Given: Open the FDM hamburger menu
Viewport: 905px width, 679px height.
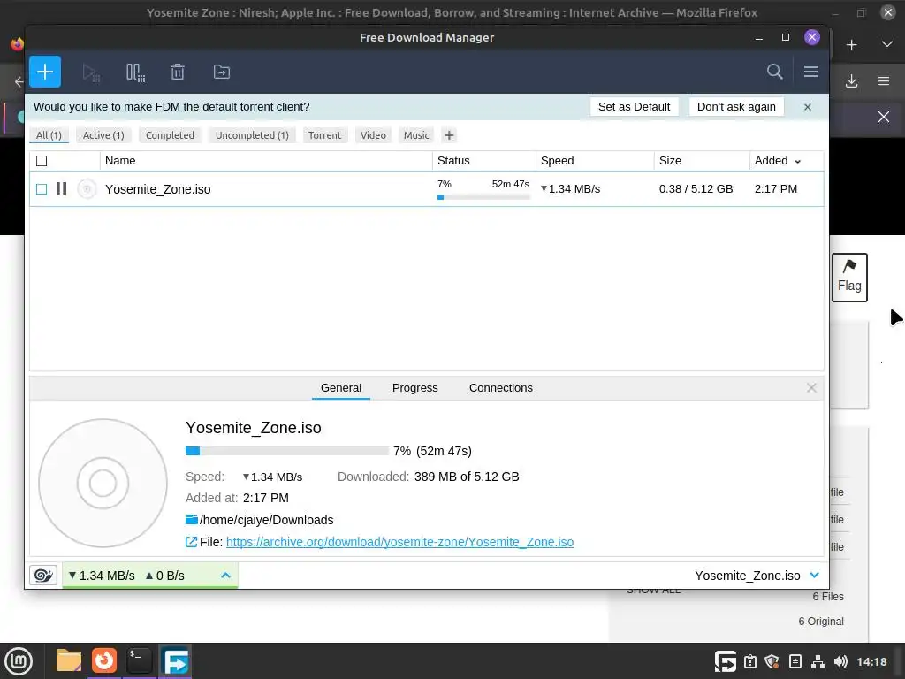Looking at the screenshot, I should point(811,72).
